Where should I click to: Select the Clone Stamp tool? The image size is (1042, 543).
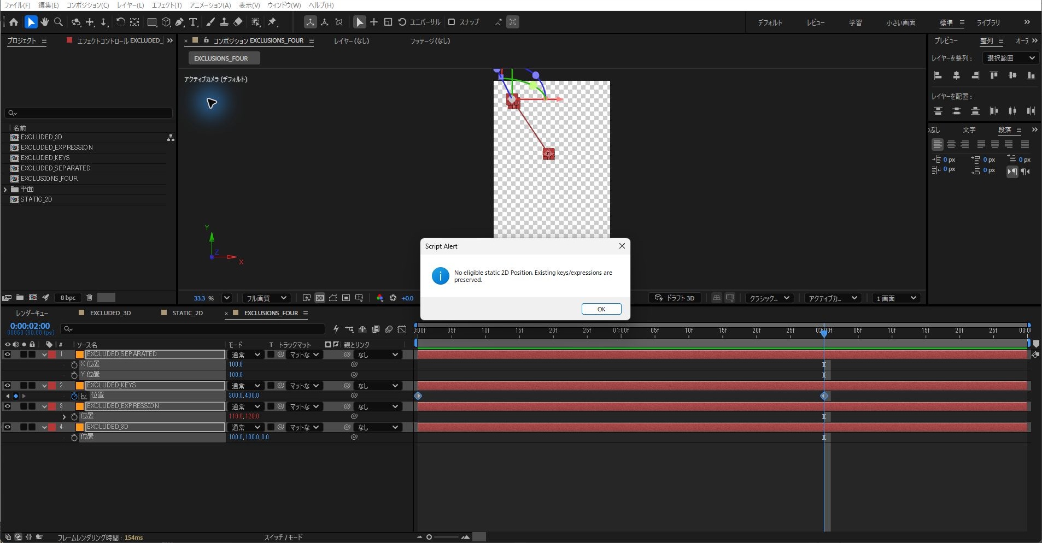(x=224, y=22)
